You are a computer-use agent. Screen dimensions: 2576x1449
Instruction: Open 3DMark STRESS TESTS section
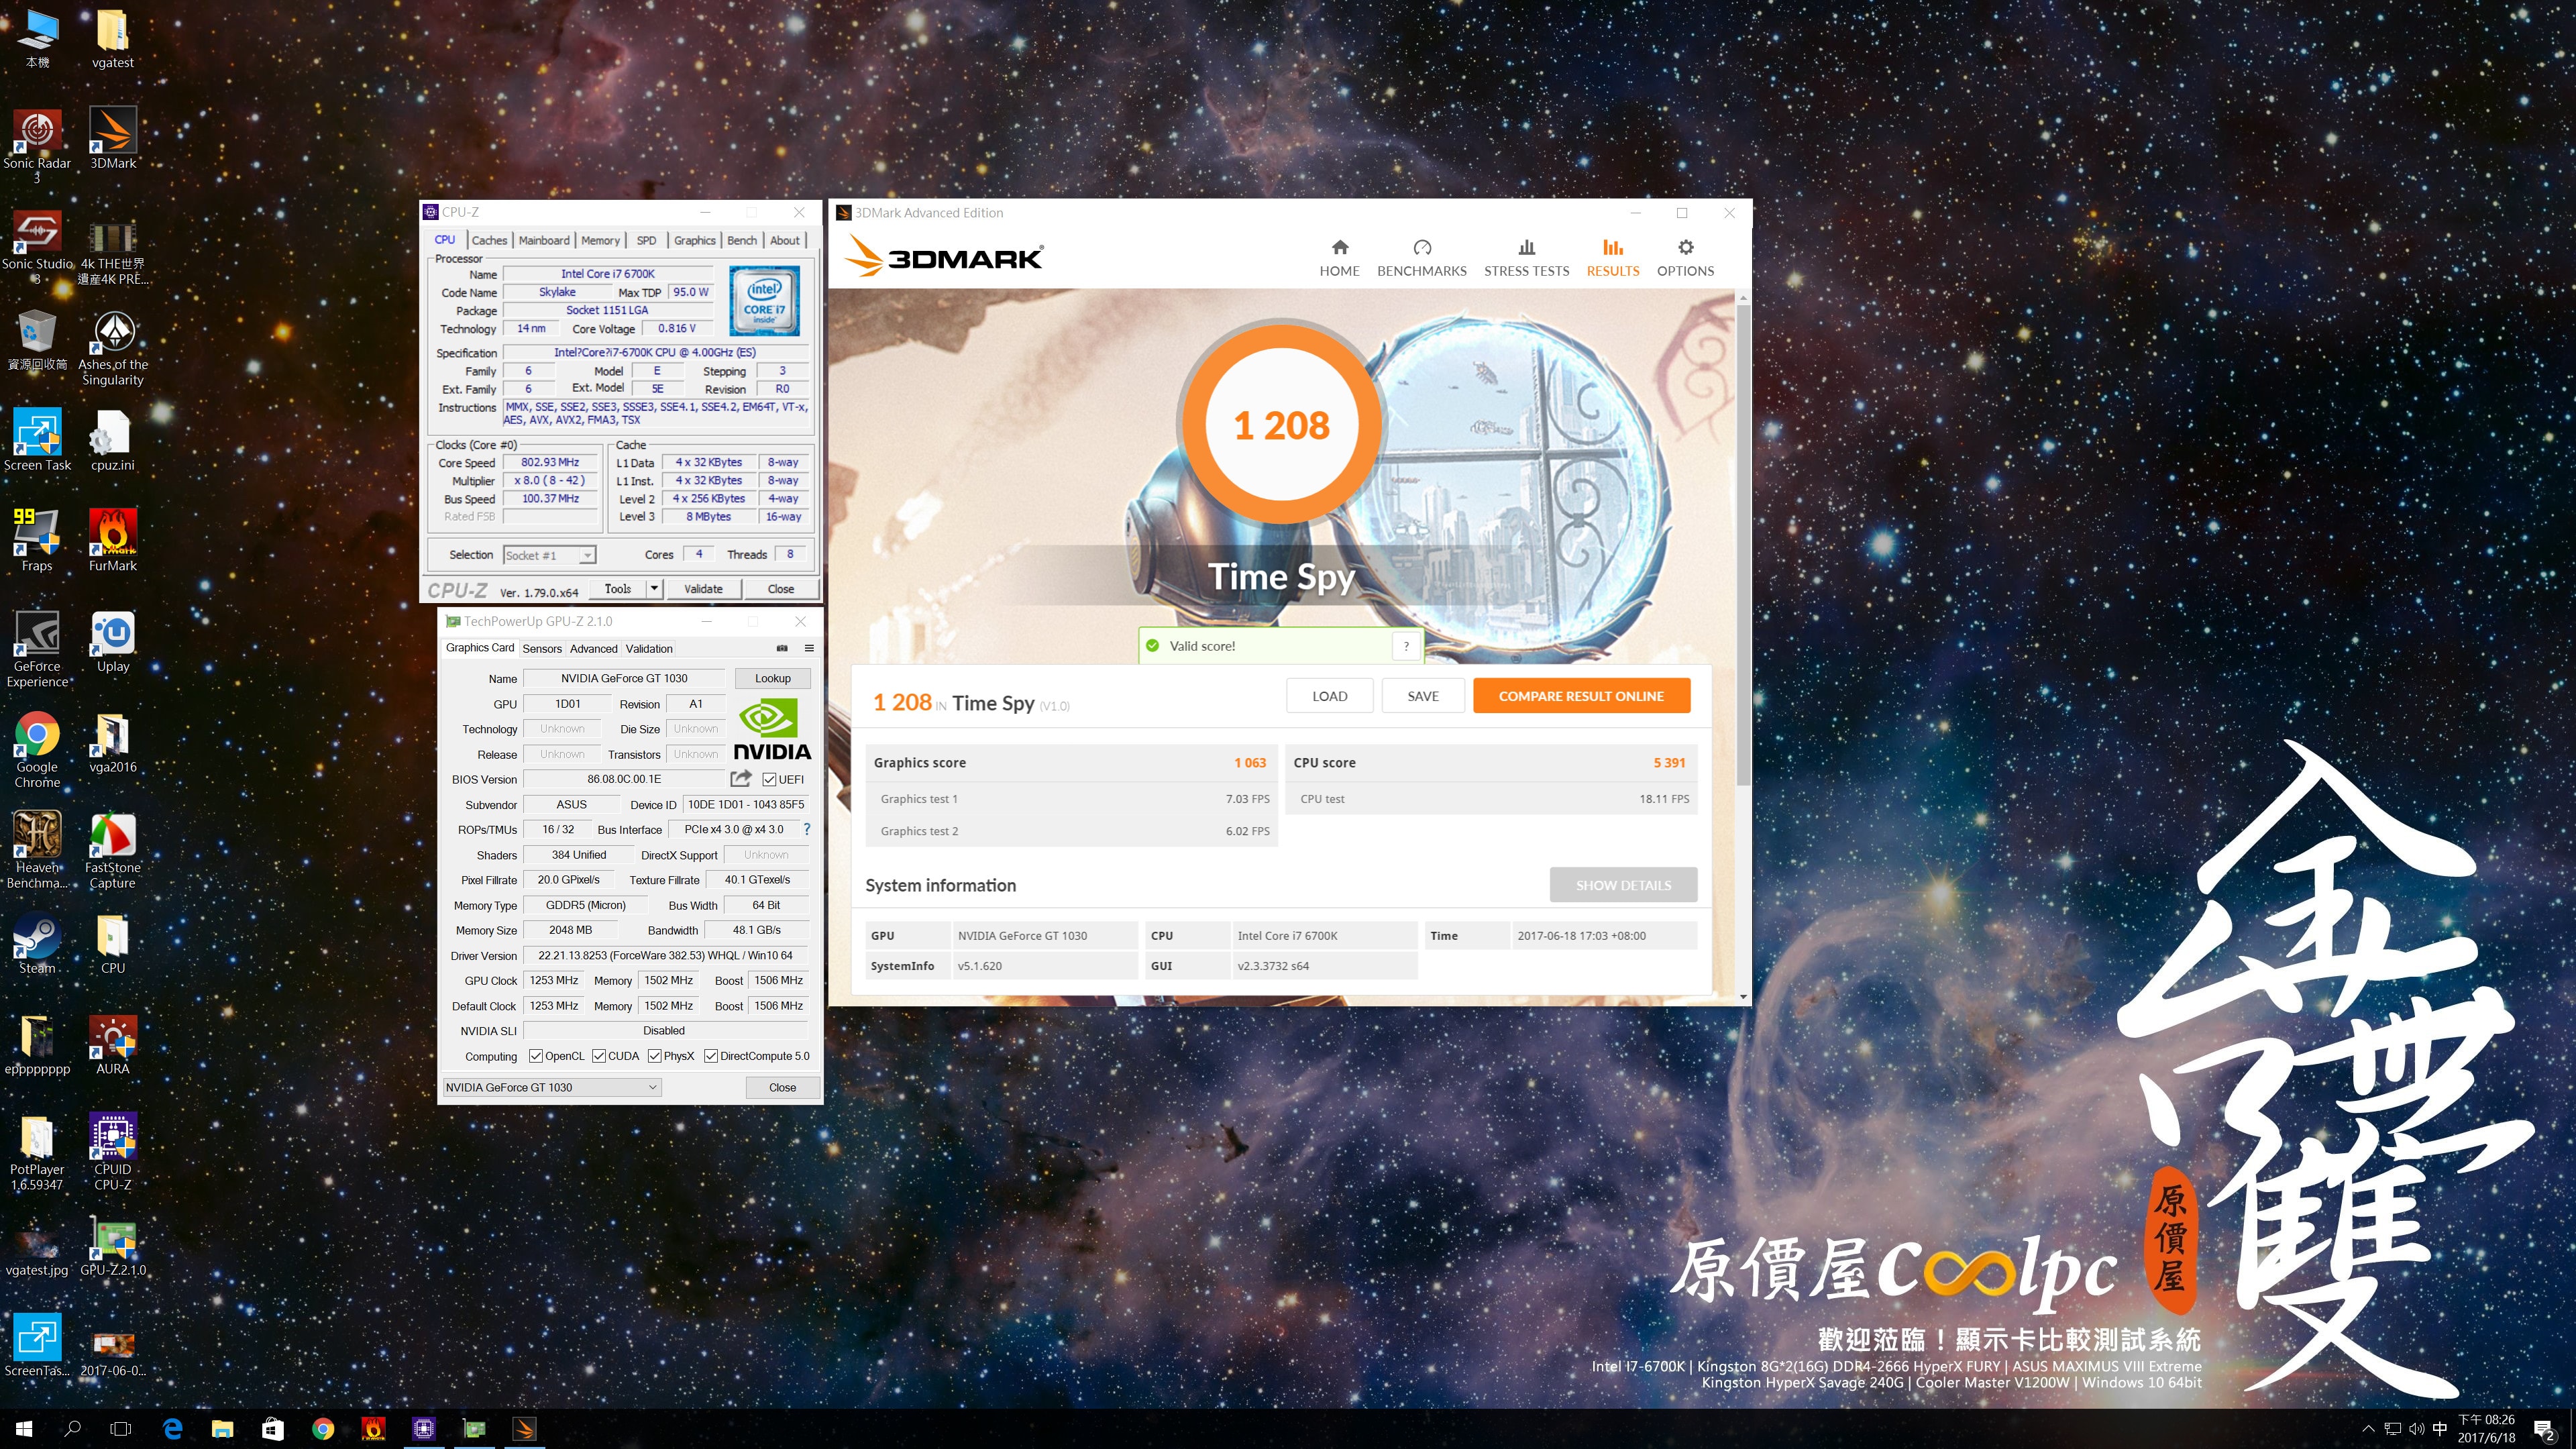[x=1526, y=258]
